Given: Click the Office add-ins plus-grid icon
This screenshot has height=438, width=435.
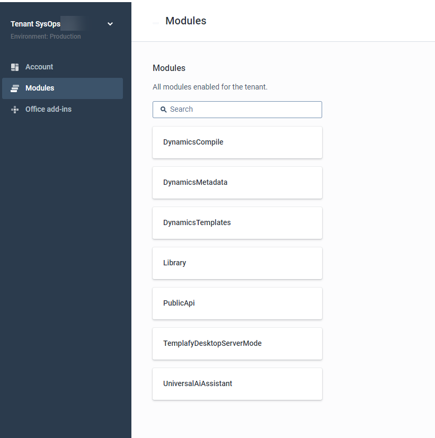Looking at the screenshot, I should pyautogui.click(x=15, y=110).
